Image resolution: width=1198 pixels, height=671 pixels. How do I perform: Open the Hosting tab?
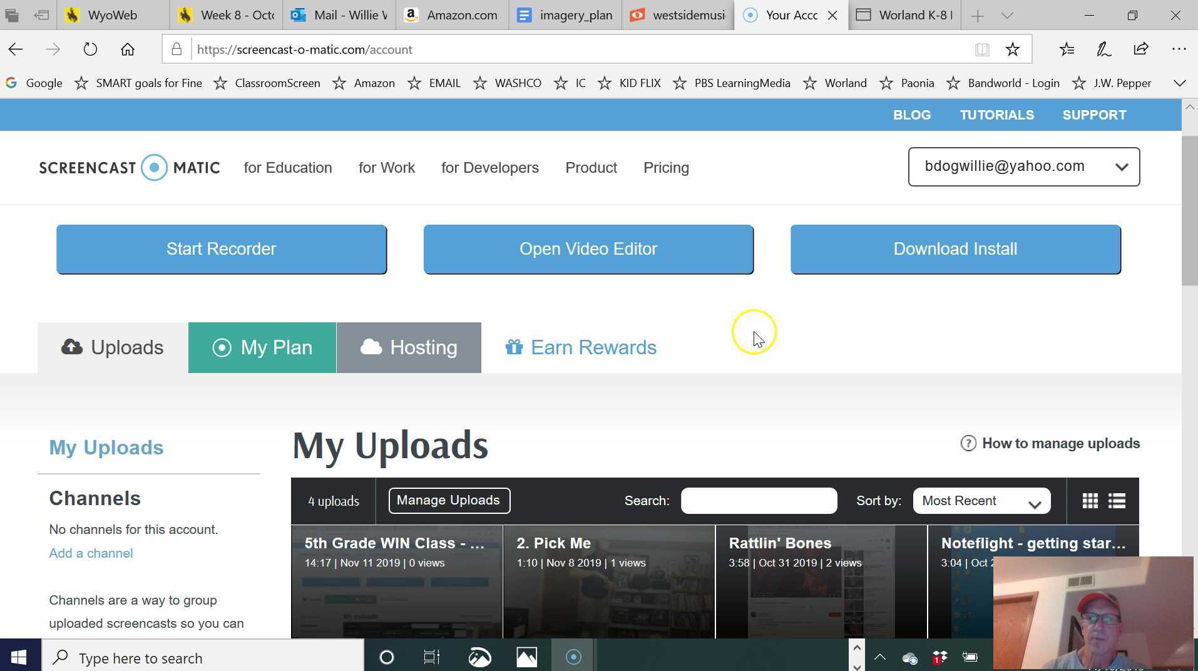click(x=409, y=347)
